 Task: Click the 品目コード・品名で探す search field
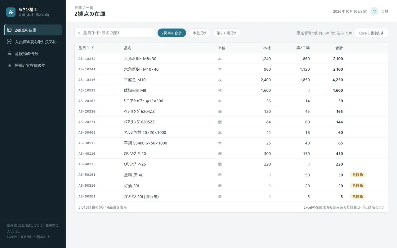[x=115, y=33]
